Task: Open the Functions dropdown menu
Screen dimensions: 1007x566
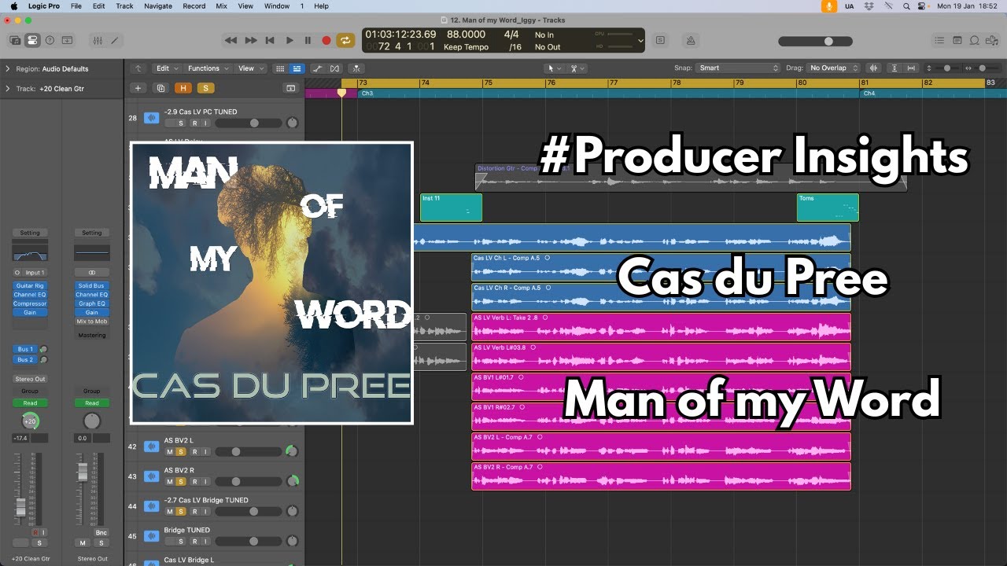Action: click(x=208, y=68)
